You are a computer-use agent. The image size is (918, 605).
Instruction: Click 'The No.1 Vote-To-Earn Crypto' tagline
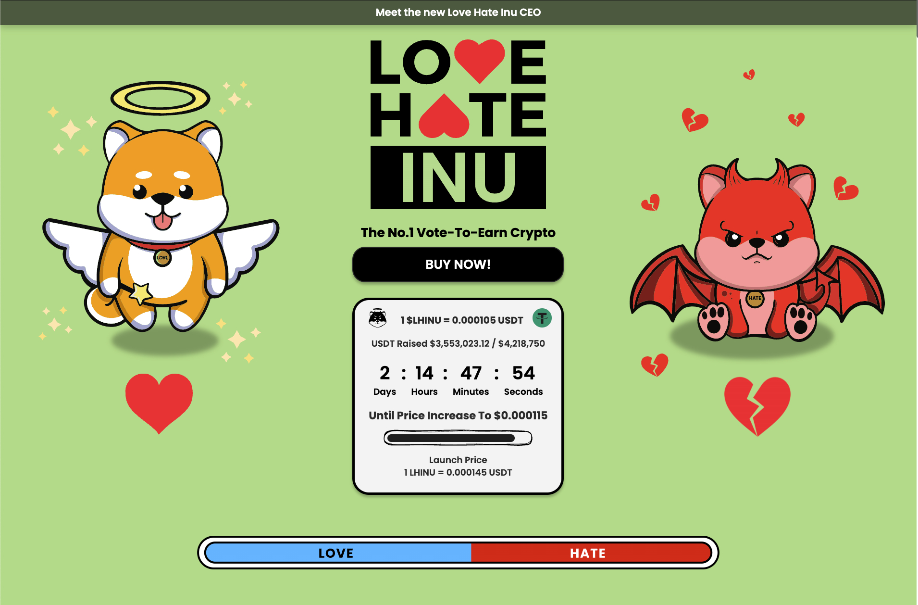(x=458, y=233)
